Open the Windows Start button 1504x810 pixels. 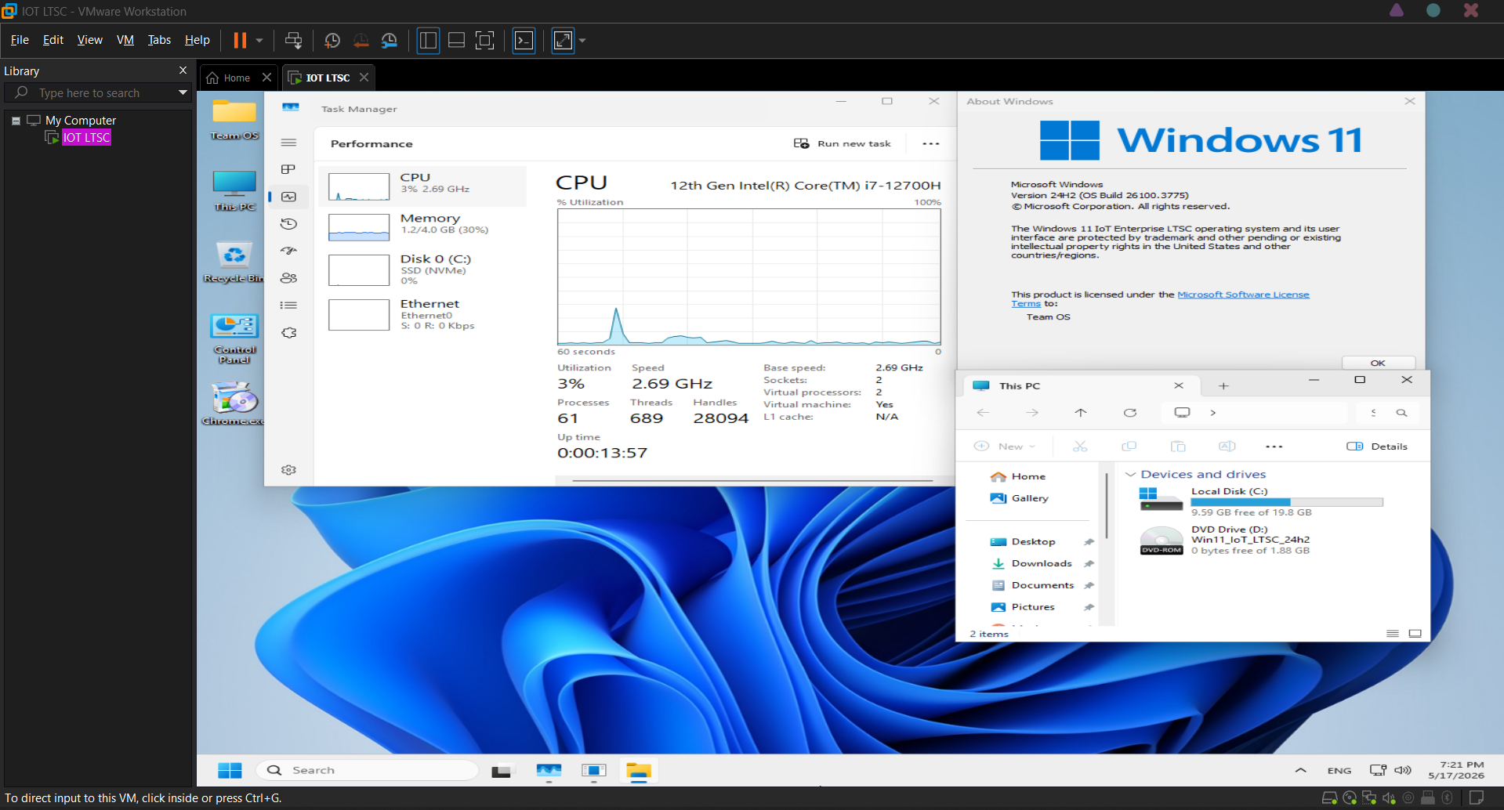230,770
